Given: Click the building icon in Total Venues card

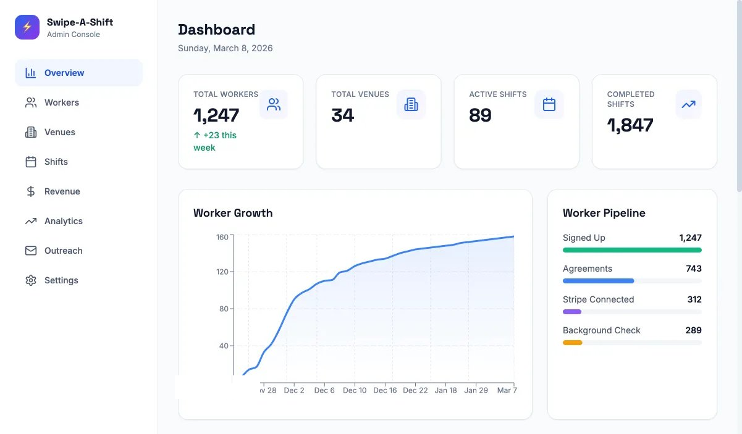Looking at the screenshot, I should pos(411,104).
